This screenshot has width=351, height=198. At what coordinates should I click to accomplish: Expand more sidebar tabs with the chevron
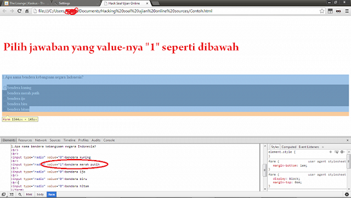[323, 147]
